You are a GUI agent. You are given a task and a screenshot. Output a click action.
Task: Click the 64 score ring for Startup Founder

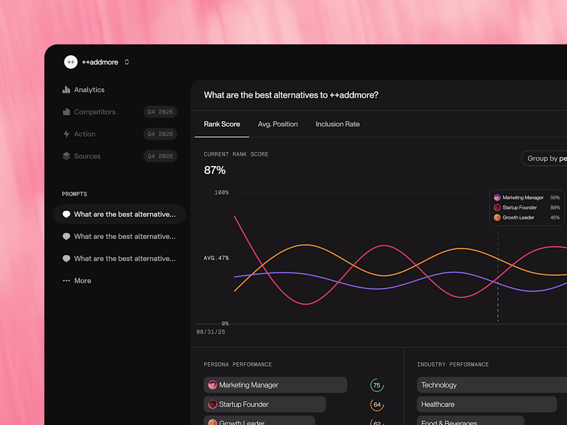click(377, 405)
